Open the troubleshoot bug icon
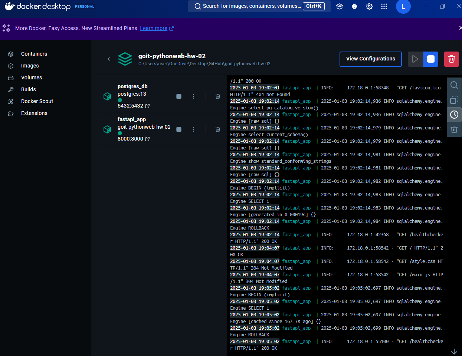 [354, 6]
